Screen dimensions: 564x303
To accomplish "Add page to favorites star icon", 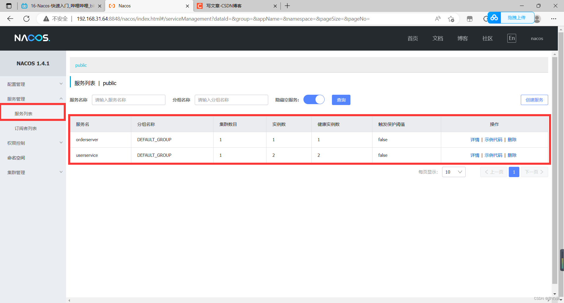I will coord(451,19).
